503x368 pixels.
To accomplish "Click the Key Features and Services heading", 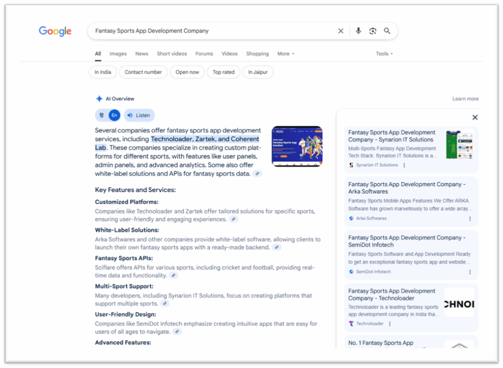I will pyautogui.click(x=136, y=190).
